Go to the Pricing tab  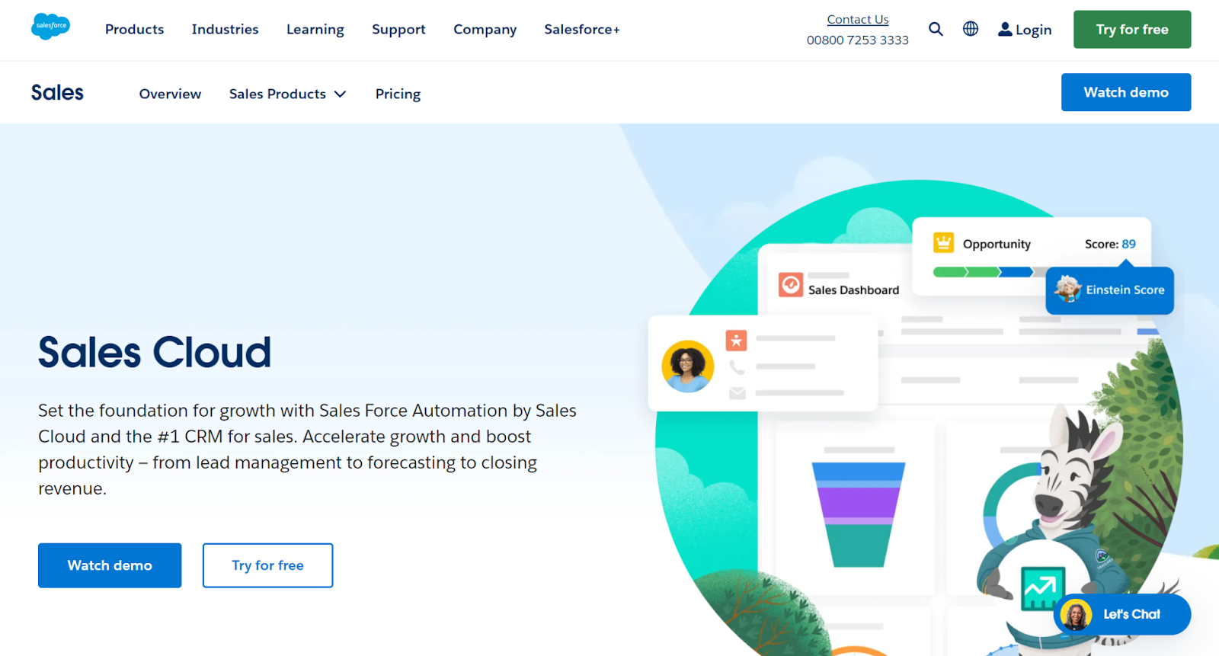coord(398,94)
